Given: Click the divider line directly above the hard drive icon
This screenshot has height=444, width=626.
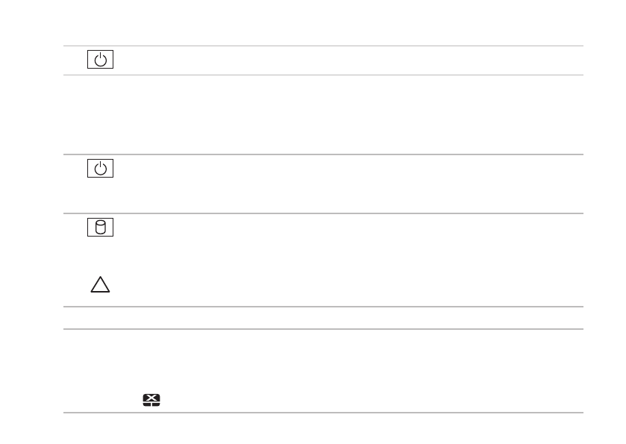Looking at the screenshot, I should pos(321,214).
